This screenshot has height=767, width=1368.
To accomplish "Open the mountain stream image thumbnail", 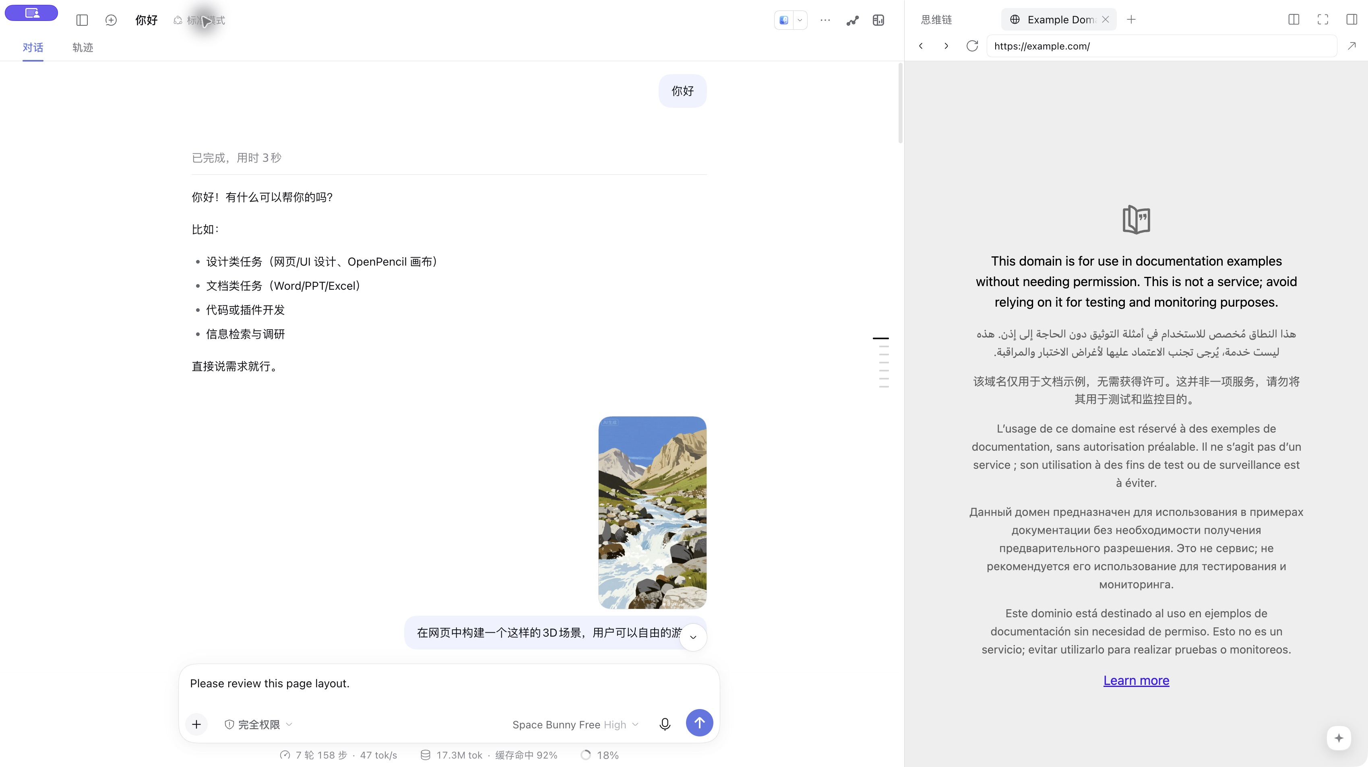I will click(x=652, y=512).
